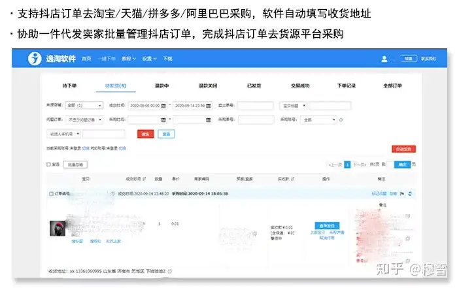
Task: Sort by 实收款 column sort icon
Action: [293, 179]
